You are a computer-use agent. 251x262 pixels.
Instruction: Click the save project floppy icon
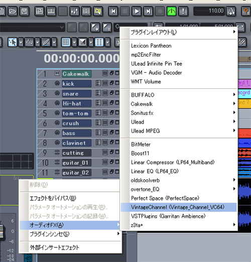pyautogui.click(x=24, y=11)
